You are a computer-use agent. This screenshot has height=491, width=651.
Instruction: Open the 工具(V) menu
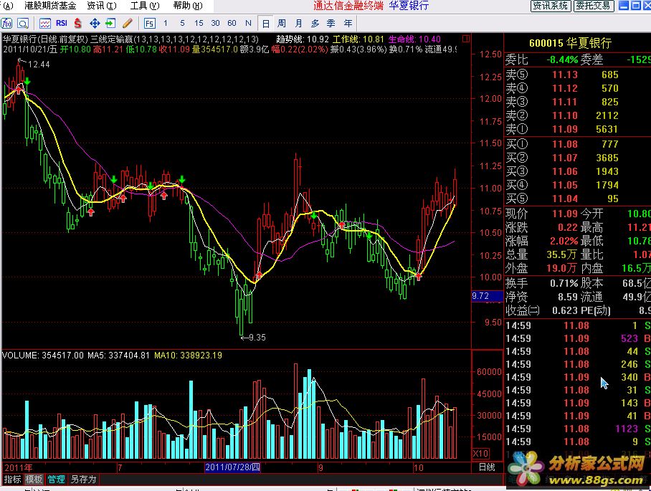point(145,6)
